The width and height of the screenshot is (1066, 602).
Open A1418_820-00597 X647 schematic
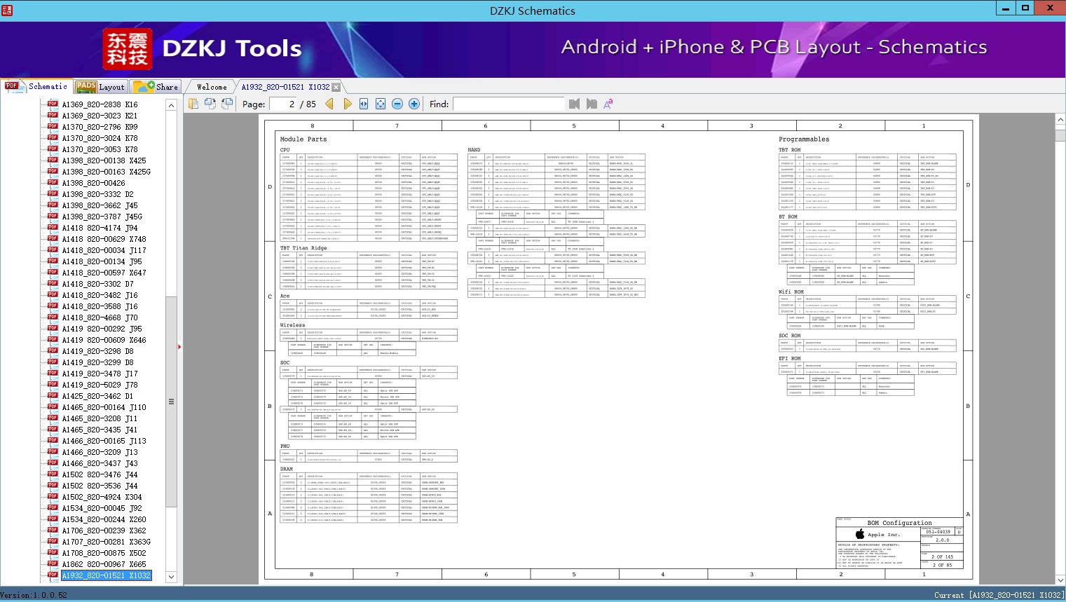click(x=104, y=273)
